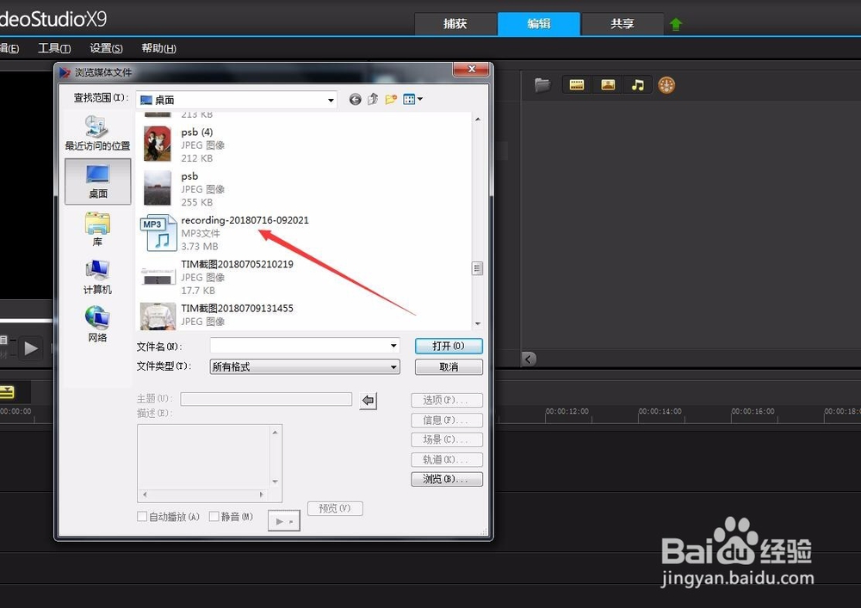The image size is (861, 608).
Task: Click the Track (轨道) button
Action: tap(446, 459)
